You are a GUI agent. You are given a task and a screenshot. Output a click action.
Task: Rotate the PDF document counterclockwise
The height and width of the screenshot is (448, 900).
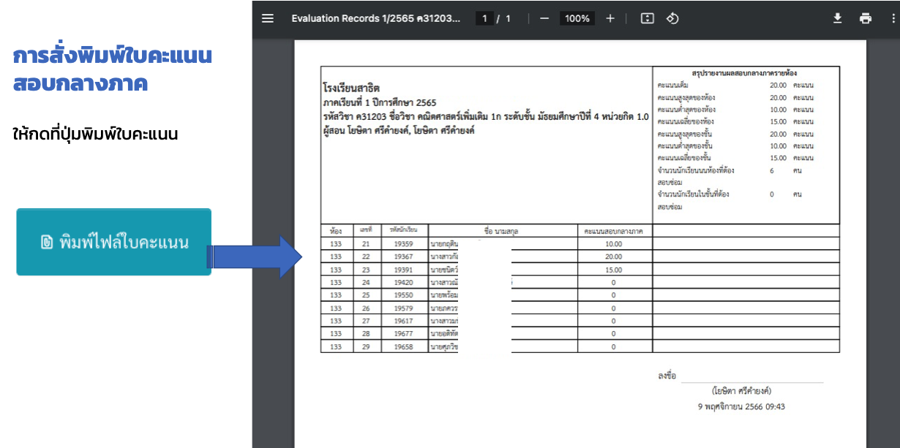[673, 18]
